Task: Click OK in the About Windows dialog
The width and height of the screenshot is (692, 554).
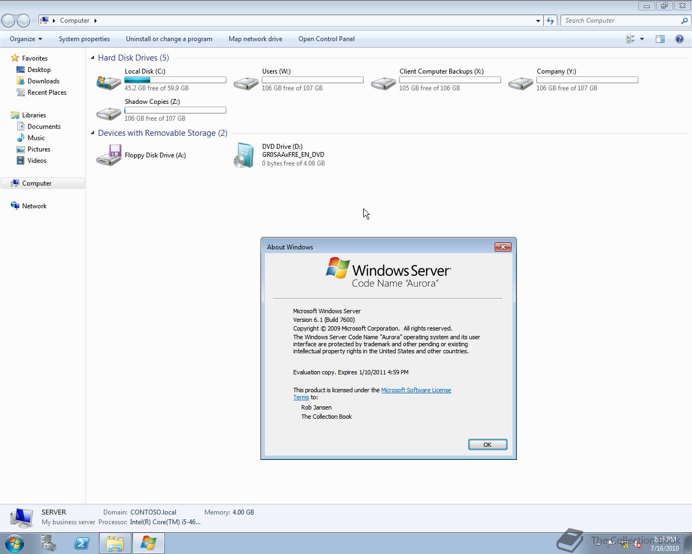Action: pos(487,444)
